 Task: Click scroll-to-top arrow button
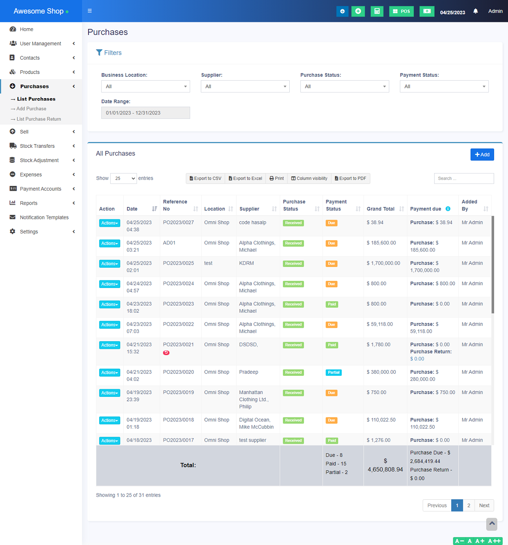(x=492, y=524)
